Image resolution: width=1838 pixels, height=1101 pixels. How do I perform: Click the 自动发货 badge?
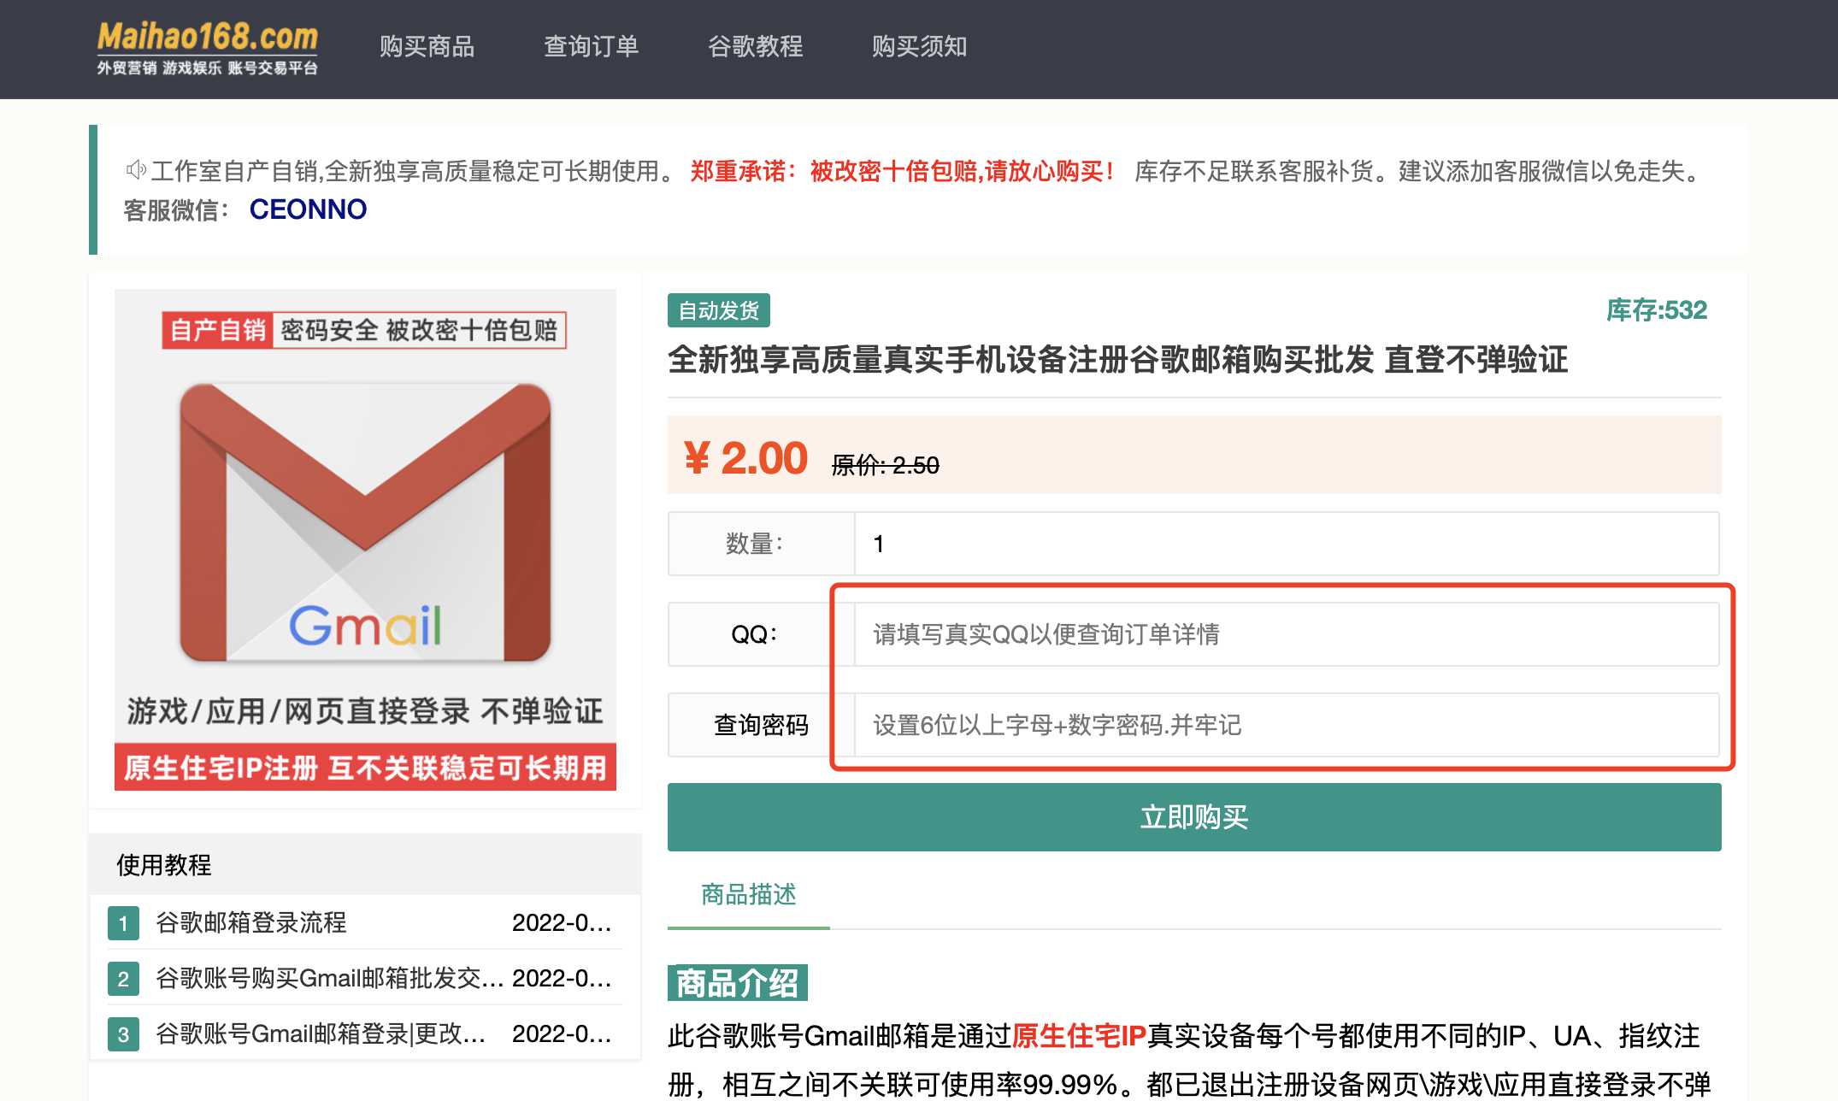(721, 311)
